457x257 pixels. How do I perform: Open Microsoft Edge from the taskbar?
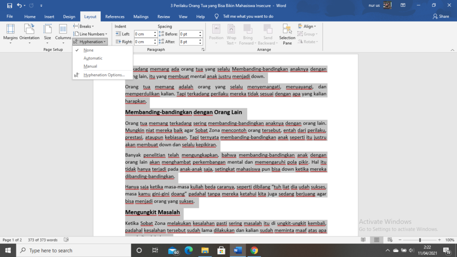coord(189,250)
